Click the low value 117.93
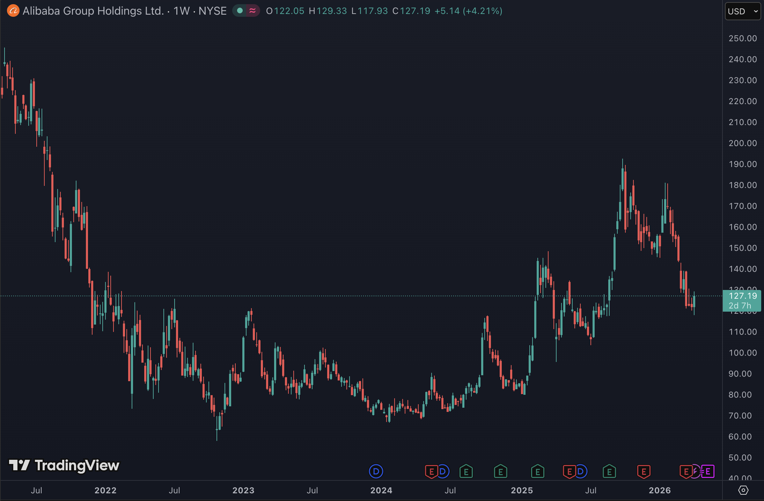 click(373, 11)
